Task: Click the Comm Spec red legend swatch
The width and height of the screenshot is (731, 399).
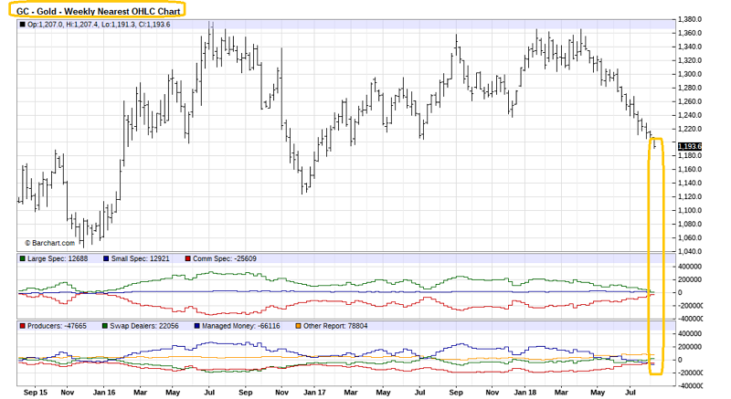Action: coord(187,258)
